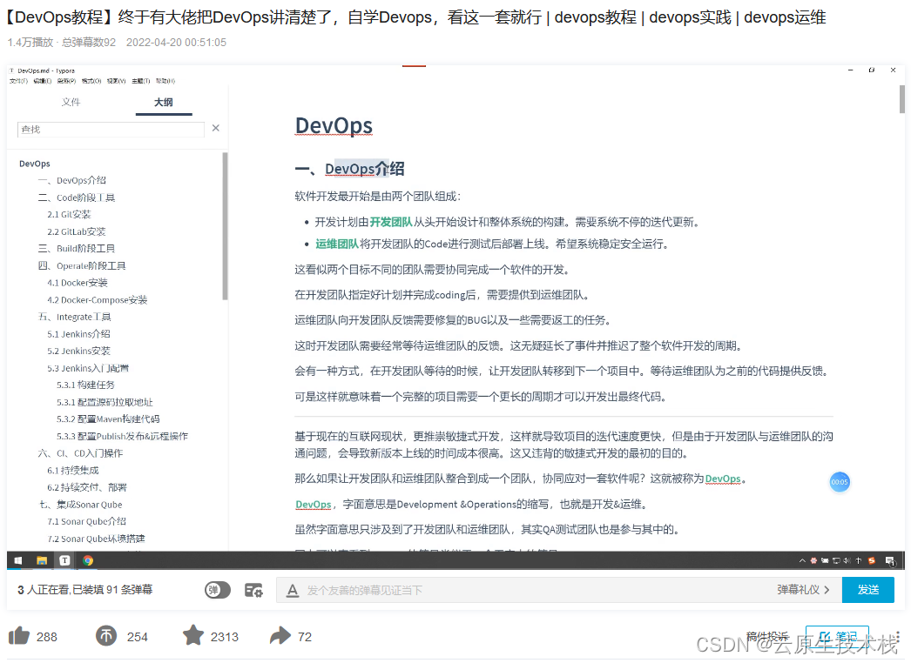Click the 发送 send button
The image size is (911, 663).
[x=868, y=590]
